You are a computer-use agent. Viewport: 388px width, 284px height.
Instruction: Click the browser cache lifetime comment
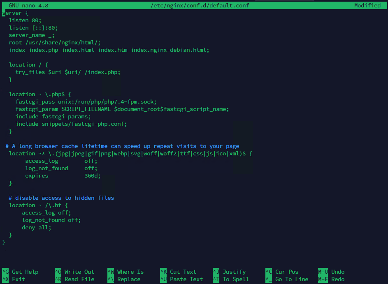tap(122, 146)
